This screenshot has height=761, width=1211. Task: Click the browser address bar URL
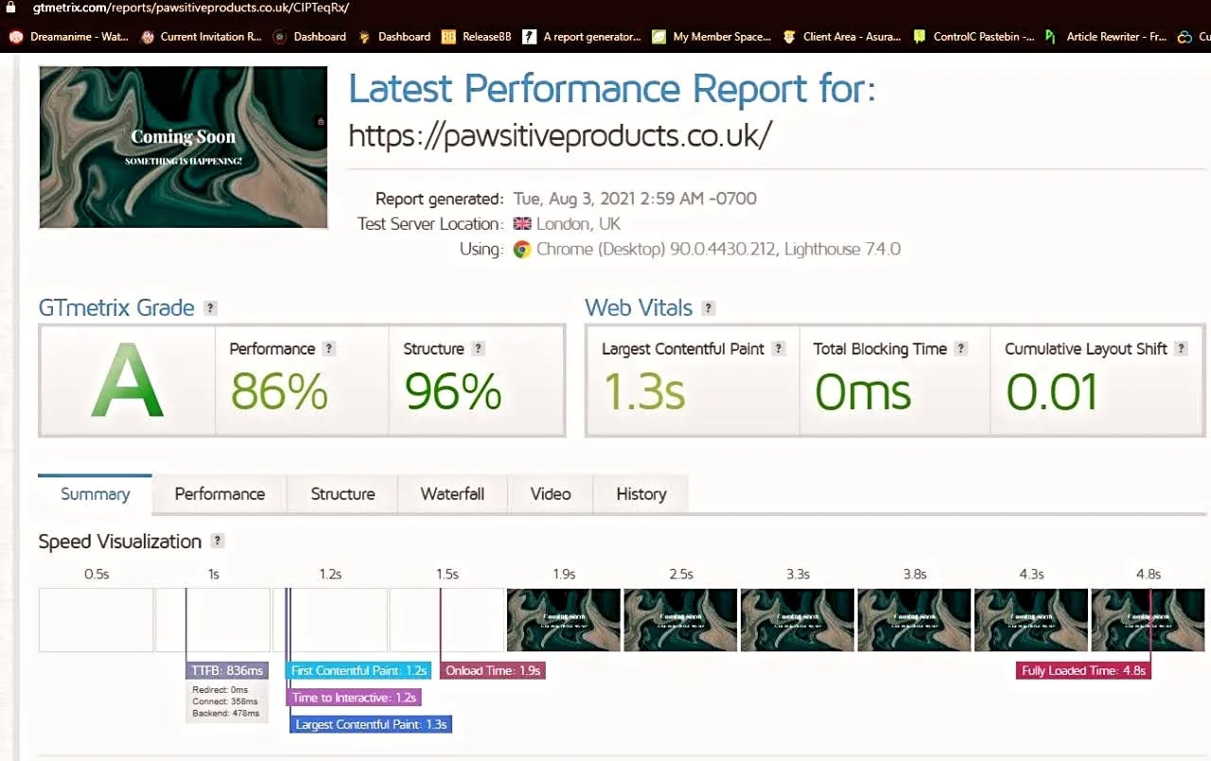point(190,8)
